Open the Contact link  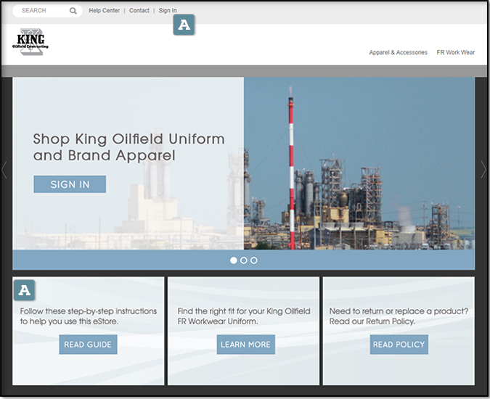[139, 11]
